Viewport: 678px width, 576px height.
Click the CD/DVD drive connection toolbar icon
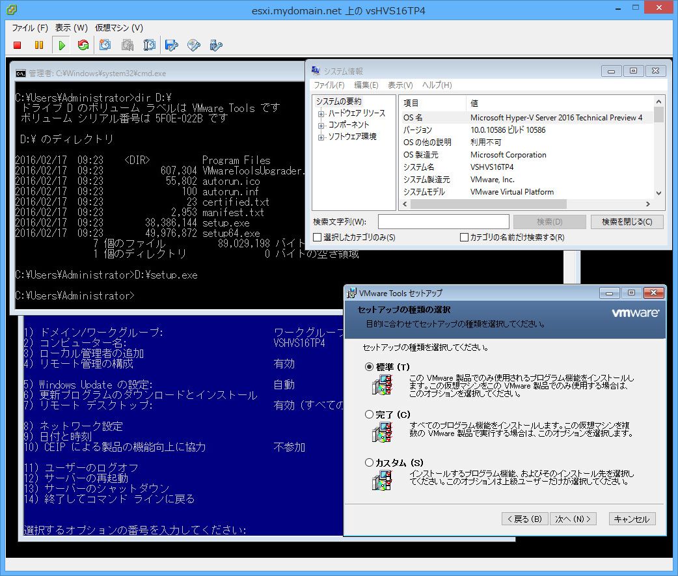coord(194,46)
